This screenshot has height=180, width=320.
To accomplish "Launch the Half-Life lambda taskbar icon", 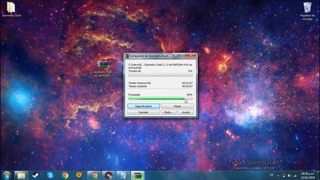I will 79,175.
